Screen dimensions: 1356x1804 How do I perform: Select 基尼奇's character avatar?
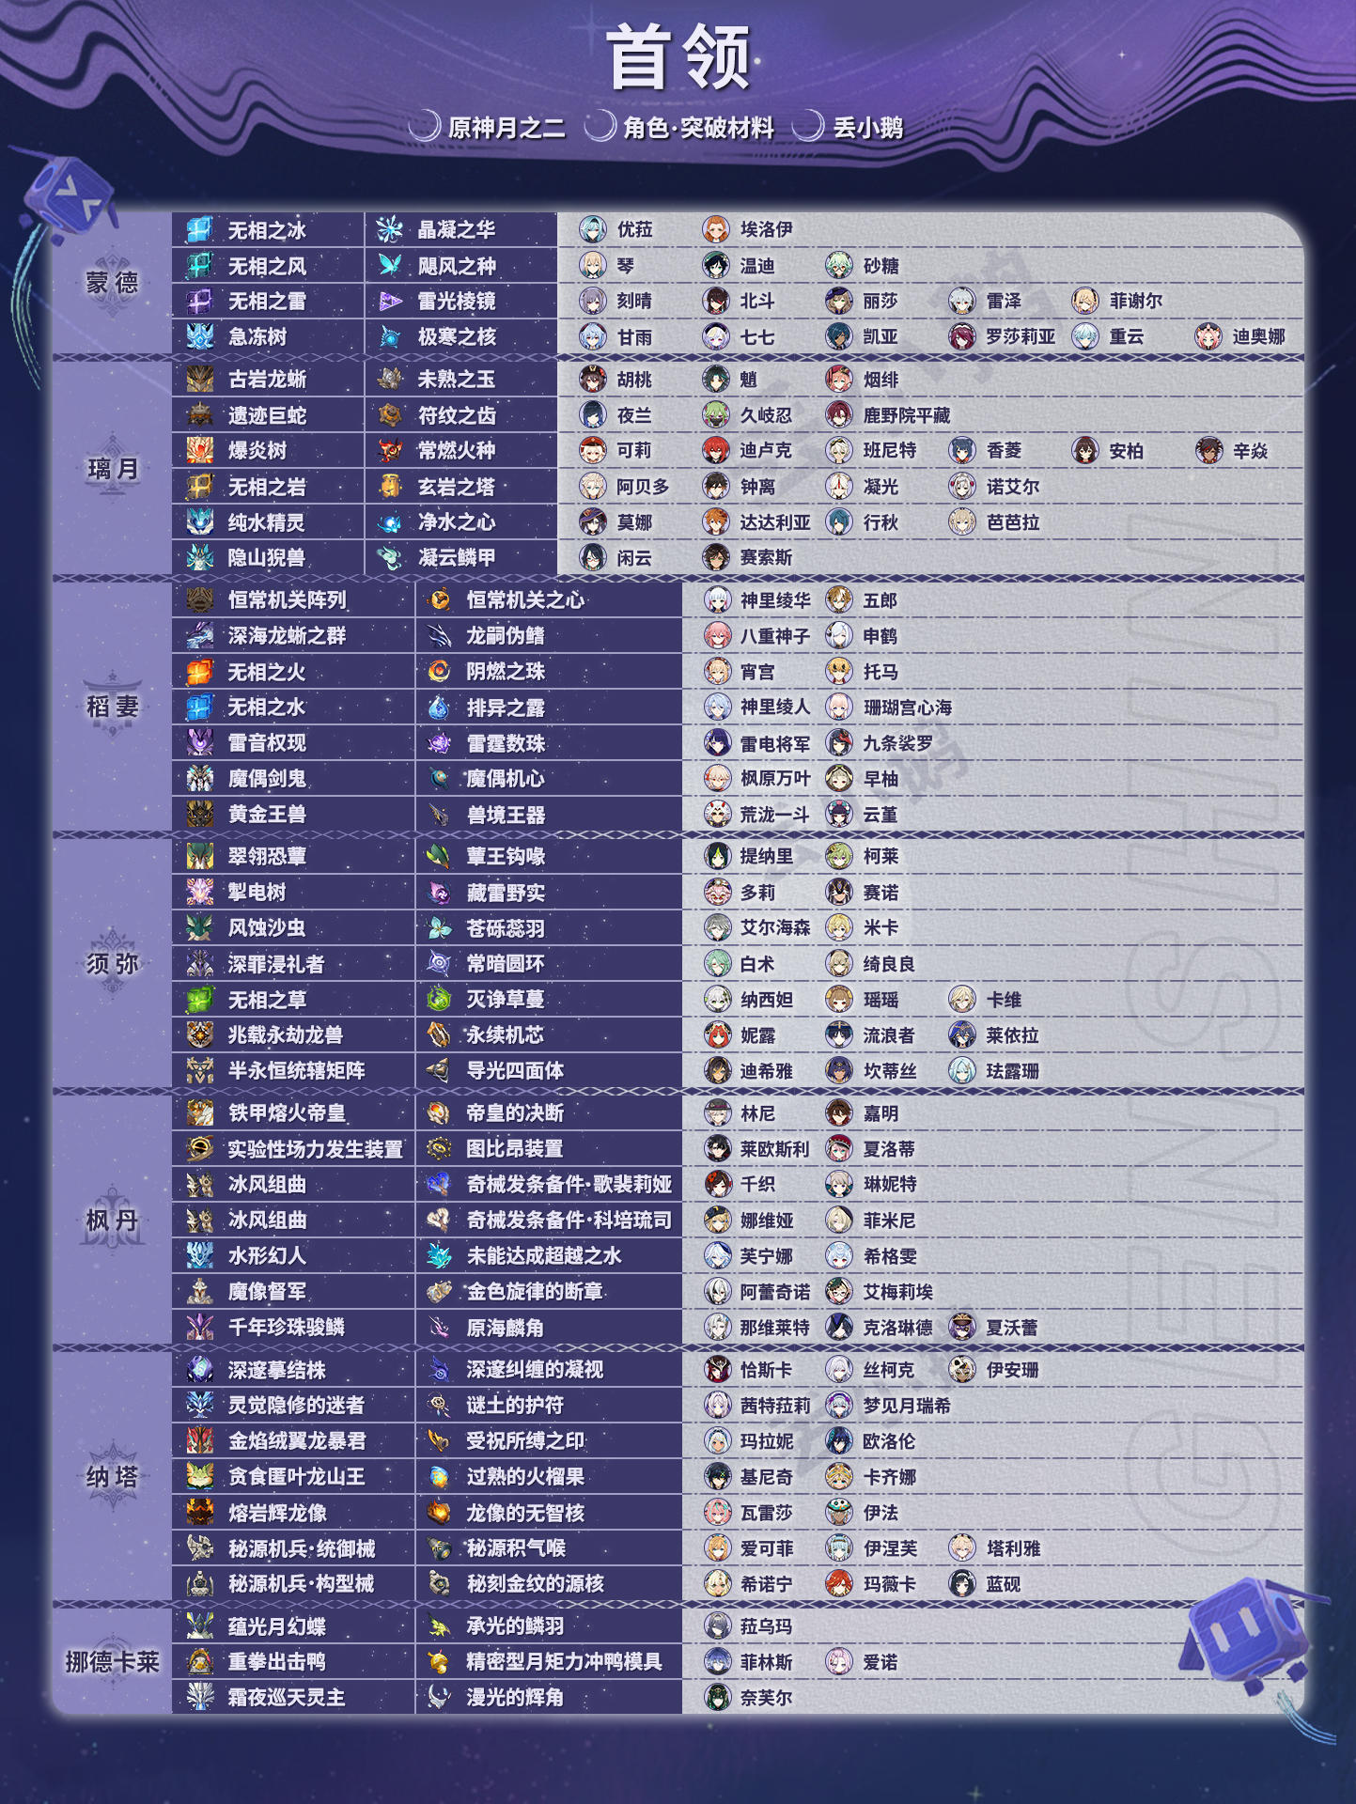pyautogui.click(x=718, y=1477)
